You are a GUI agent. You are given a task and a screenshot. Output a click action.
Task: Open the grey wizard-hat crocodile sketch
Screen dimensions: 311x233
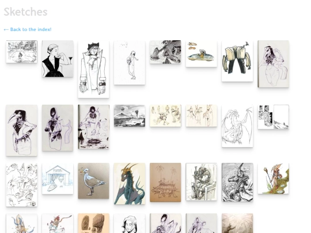[x=237, y=182]
